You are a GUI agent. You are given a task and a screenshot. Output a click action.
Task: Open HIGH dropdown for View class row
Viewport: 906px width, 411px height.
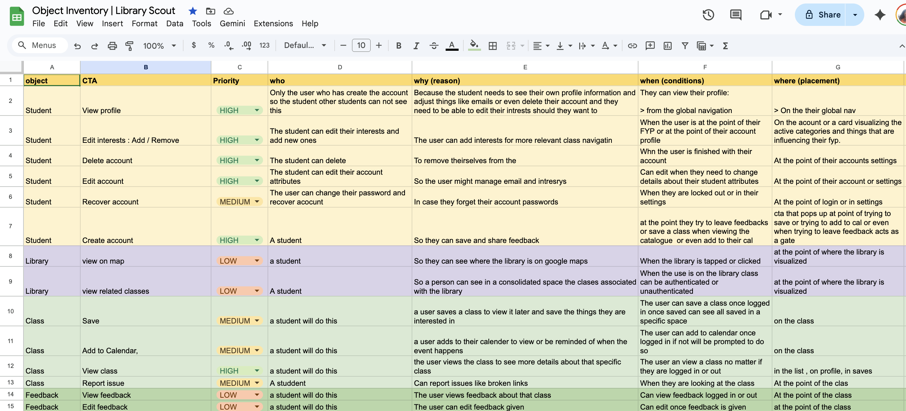[x=239, y=371]
